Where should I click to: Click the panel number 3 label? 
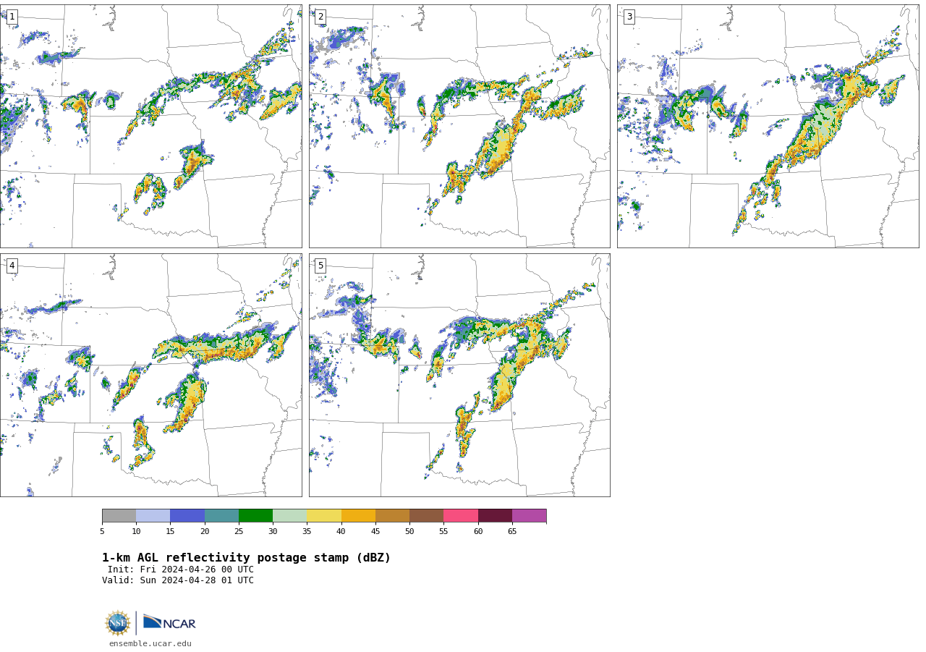629,17
